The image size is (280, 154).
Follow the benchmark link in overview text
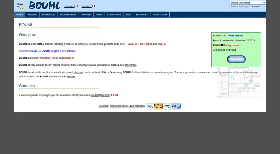[130, 65]
